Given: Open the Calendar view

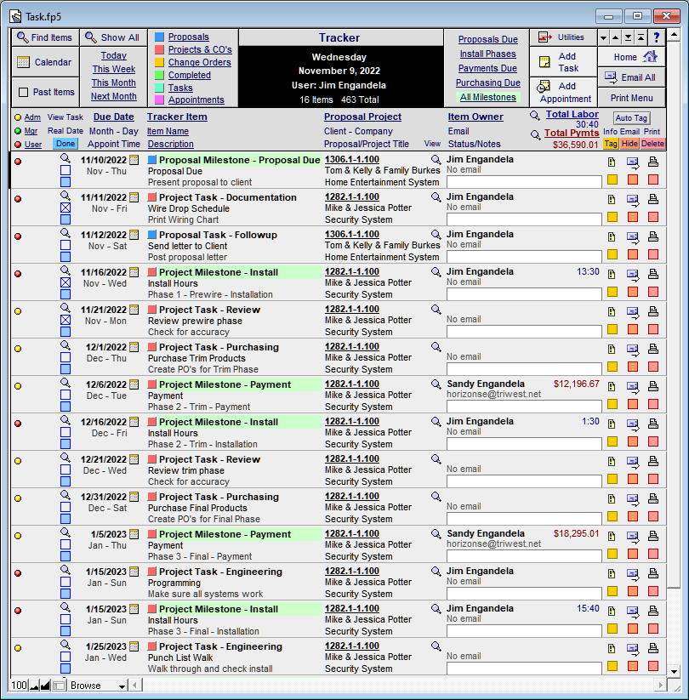Looking at the screenshot, I should click(45, 62).
